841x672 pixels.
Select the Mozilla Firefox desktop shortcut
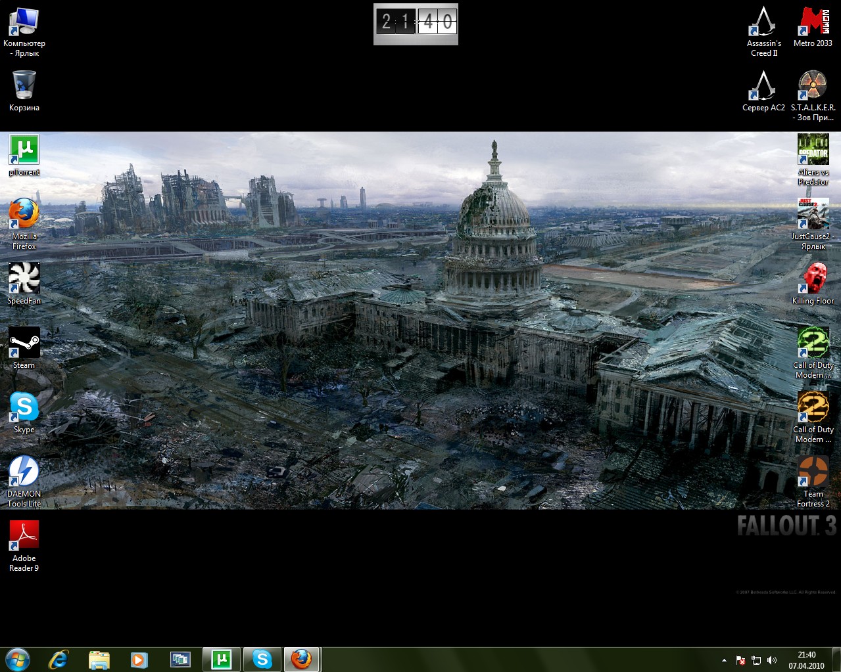(24, 224)
